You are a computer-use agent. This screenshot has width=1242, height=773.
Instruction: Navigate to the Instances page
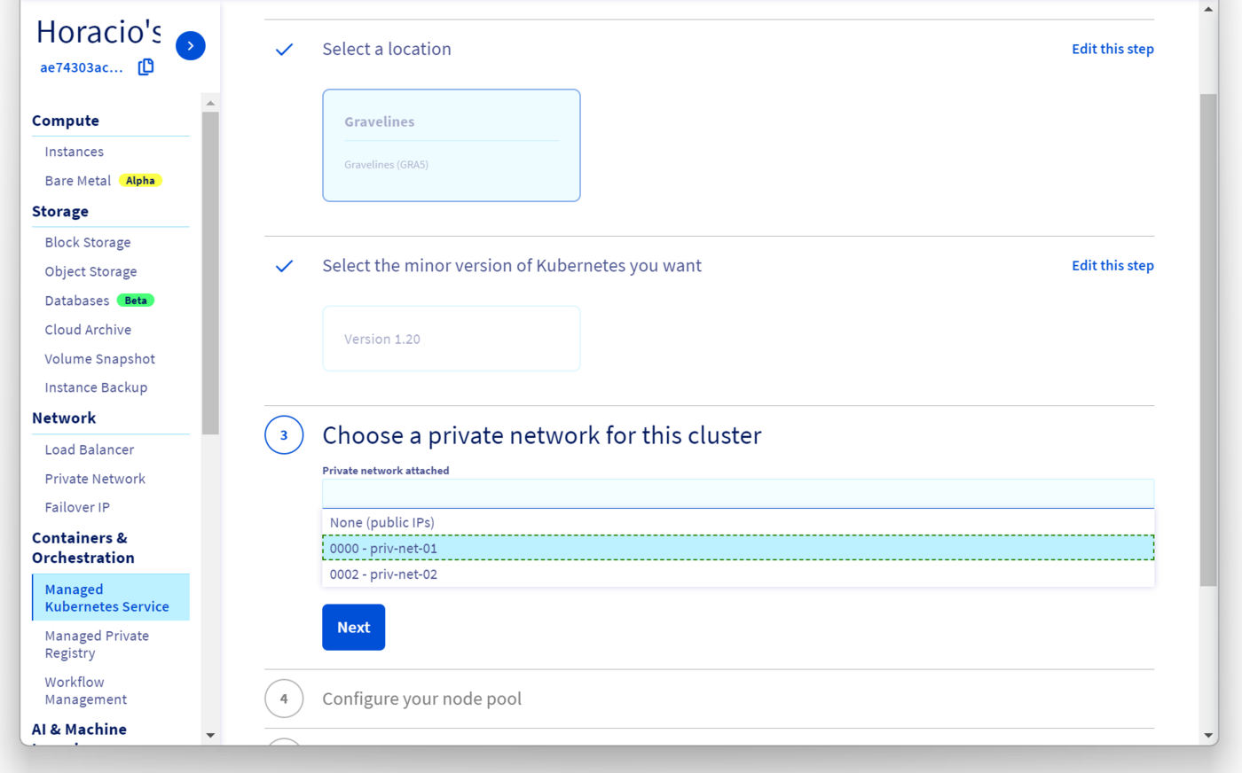coord(74,151)
